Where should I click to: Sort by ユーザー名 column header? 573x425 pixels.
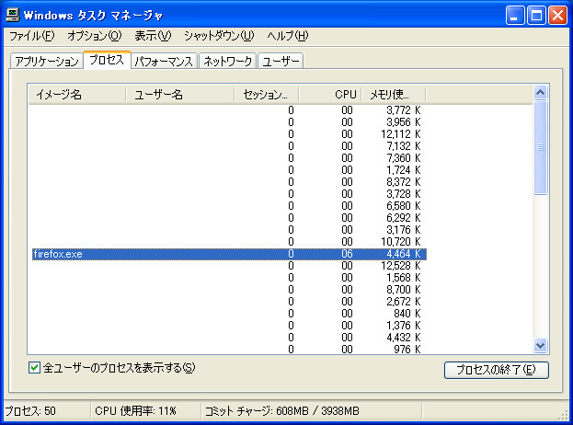[x=179, y=95]
